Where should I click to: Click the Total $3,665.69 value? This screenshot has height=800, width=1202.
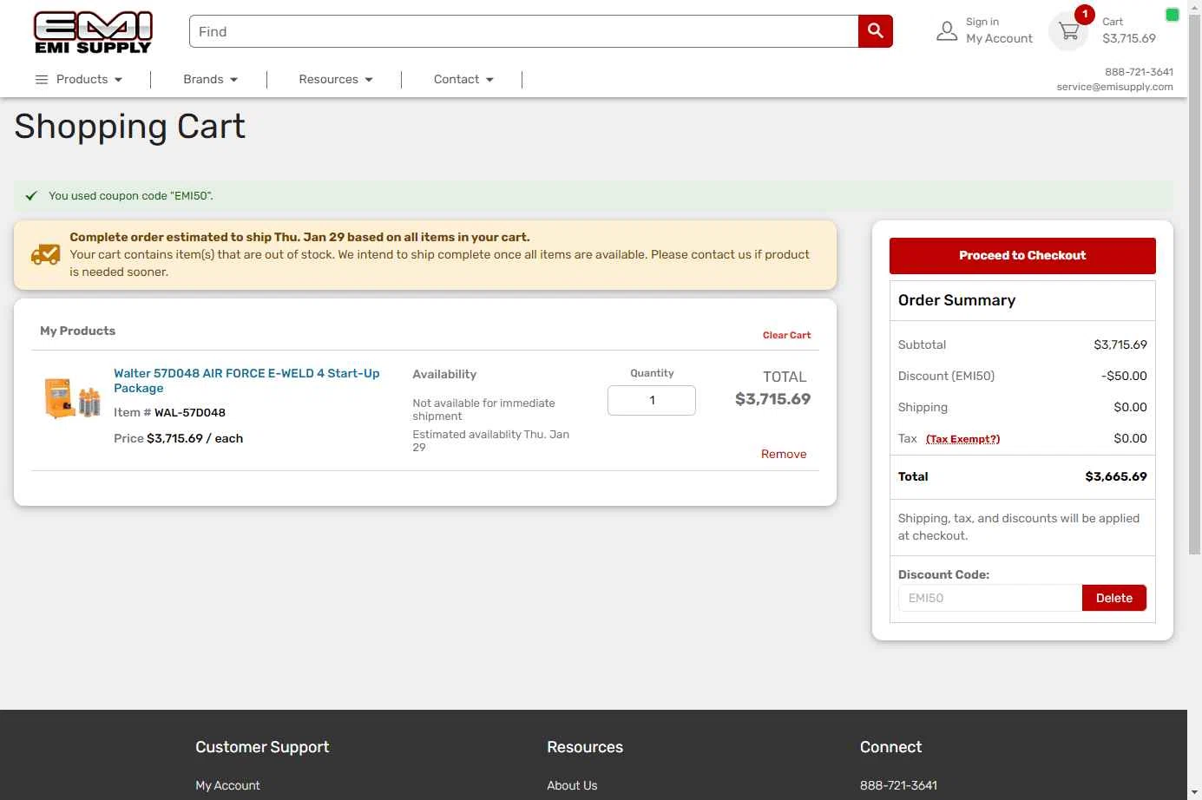coord(1116,476)
